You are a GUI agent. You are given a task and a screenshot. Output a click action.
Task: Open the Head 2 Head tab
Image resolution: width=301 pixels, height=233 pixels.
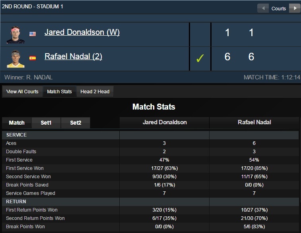95,92
